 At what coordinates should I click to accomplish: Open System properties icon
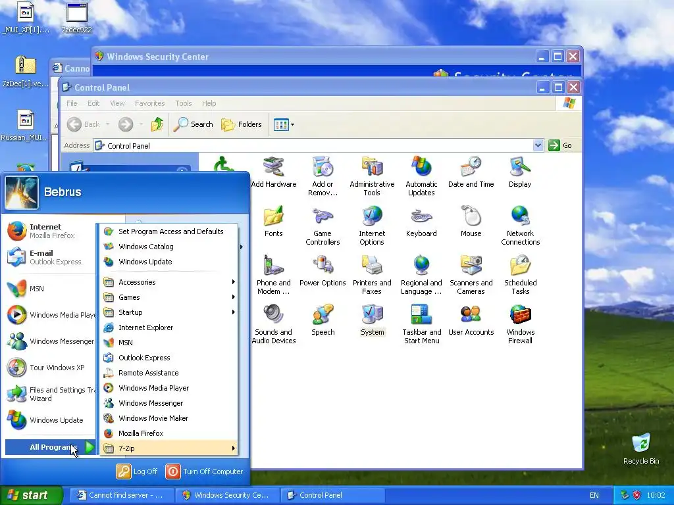tap(372, 320)
